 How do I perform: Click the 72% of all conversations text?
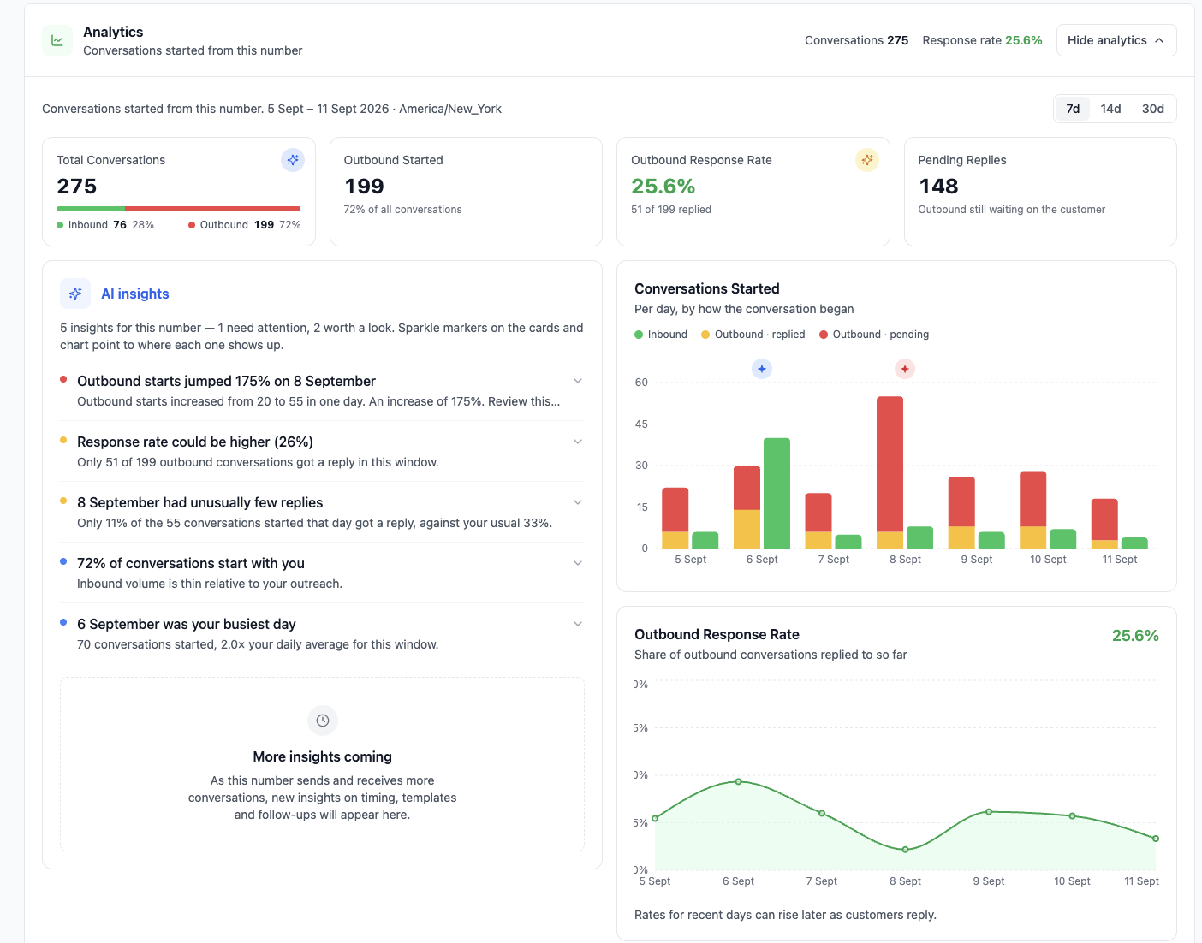click(403, 210)
